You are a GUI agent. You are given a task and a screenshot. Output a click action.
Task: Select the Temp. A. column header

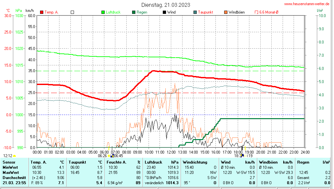point(38,162)
